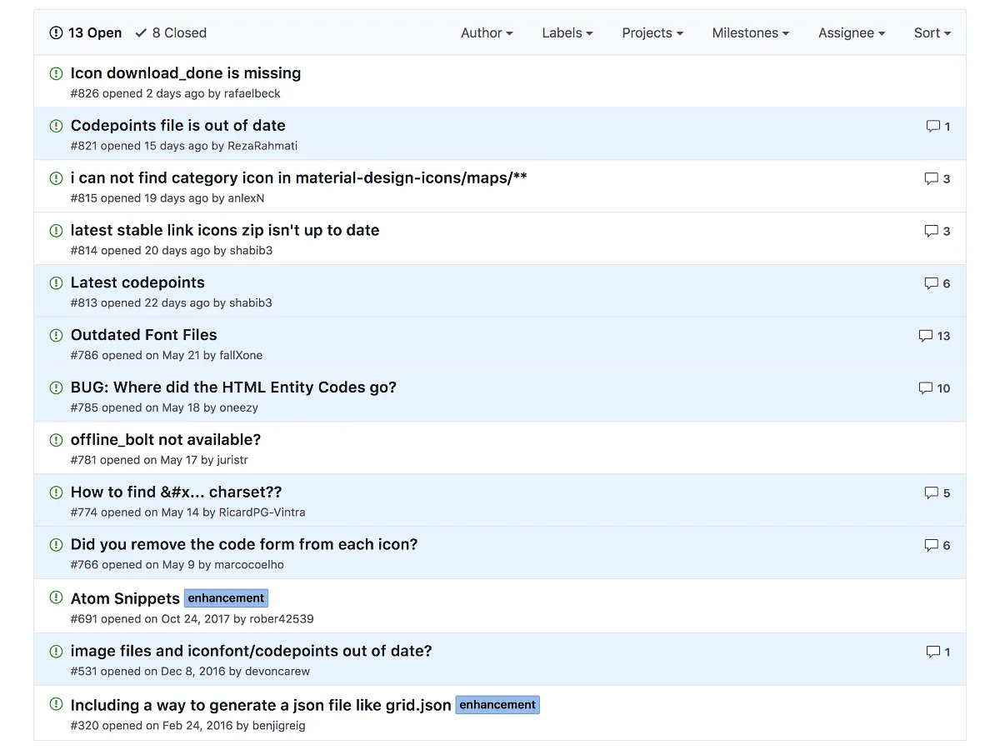Click open-issue icon beside 'i can not find category icon'

click(x=56, y=178)
